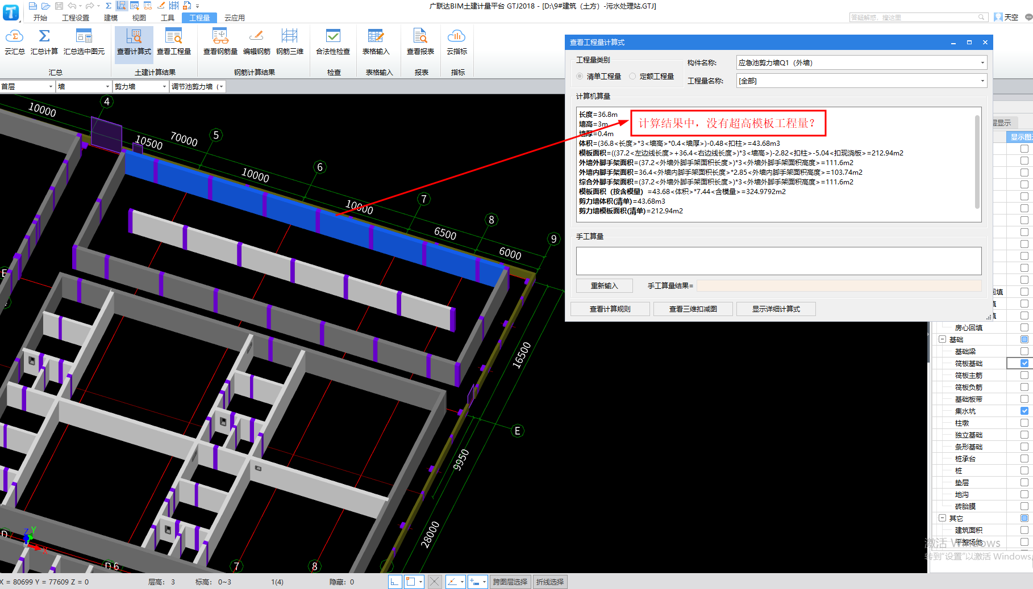Click the rectangle select mode icon in status bar
The height and width of the screenshot is (589, 1033).
point(410,582)
